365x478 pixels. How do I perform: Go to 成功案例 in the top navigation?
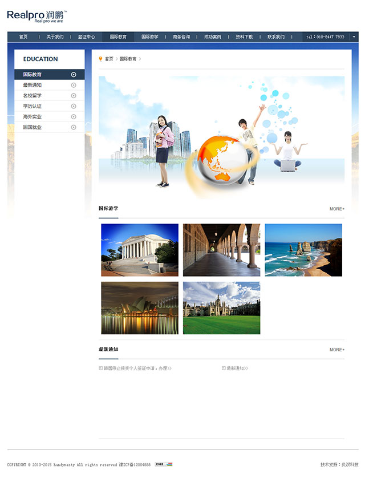click(x=213, y=37)
